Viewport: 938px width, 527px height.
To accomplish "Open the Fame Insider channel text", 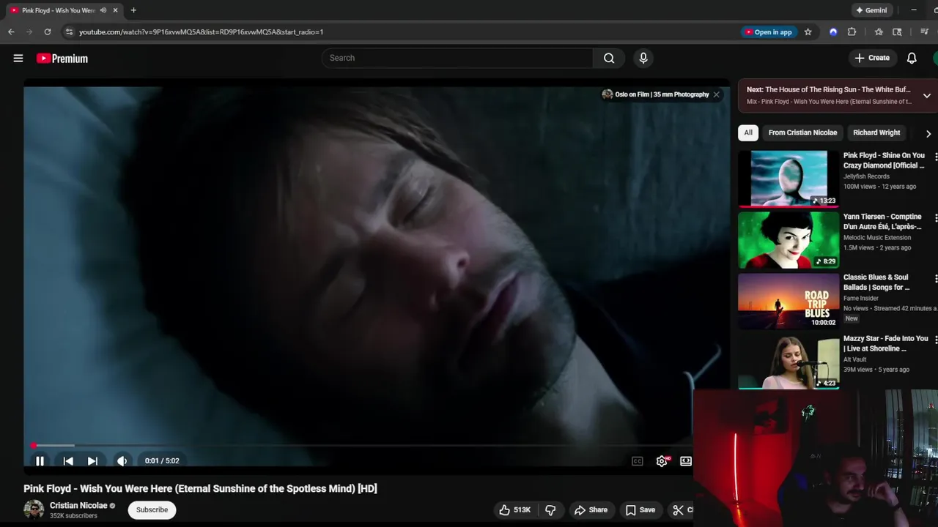I will coord(861,299).
